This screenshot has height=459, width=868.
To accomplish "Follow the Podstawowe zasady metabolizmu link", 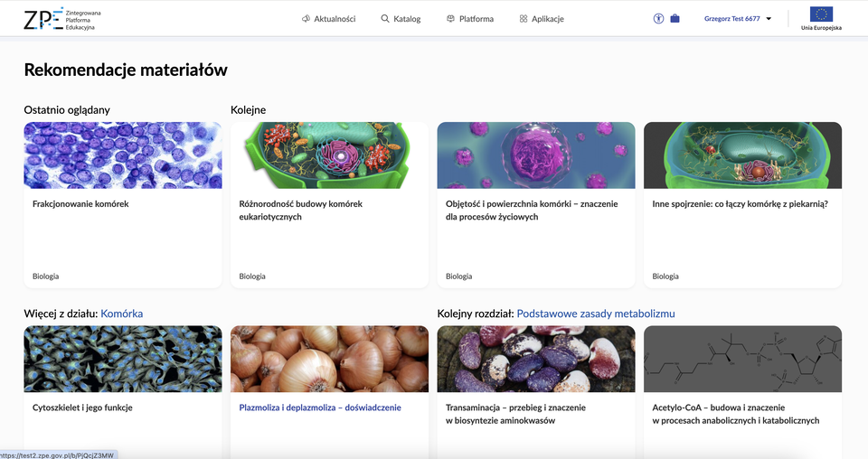I will tap(595, 314).
